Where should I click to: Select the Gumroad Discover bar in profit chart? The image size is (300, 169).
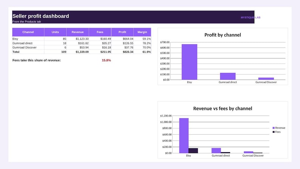point(266,79)
